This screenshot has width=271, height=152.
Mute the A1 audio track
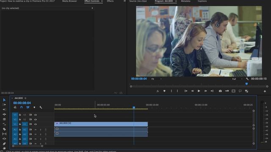(x=36, y=130)
